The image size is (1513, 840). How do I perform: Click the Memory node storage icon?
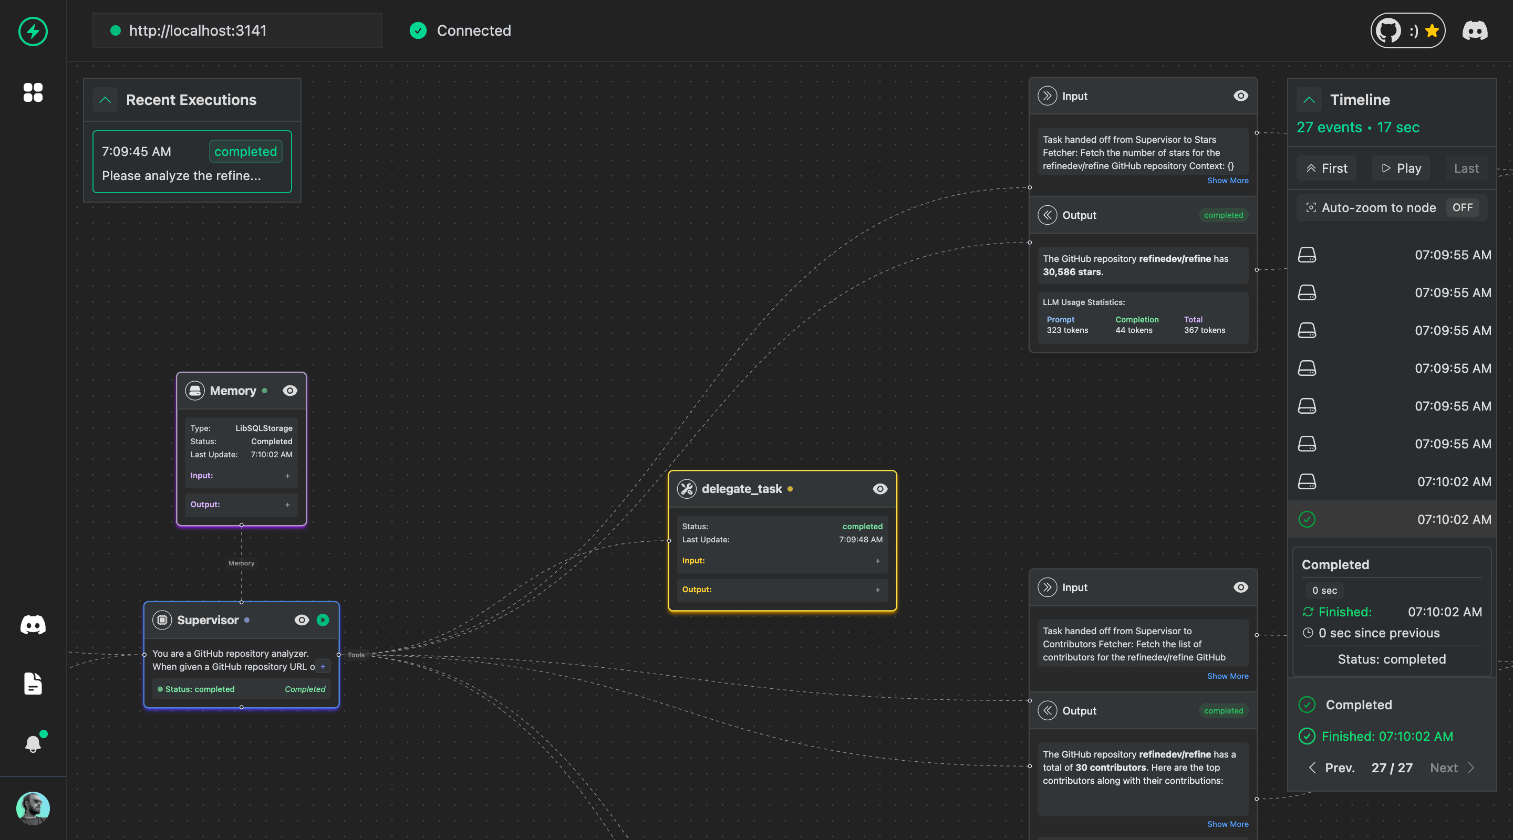click(195, 391)
